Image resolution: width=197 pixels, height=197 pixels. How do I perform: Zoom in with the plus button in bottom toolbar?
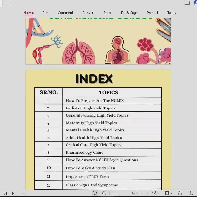pyautogui.click(x=124, y=193)
